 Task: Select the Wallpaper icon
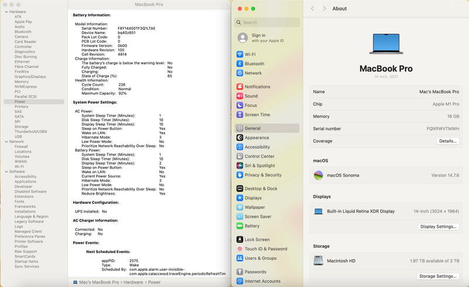pyautogui.click(x=240, y=207)
